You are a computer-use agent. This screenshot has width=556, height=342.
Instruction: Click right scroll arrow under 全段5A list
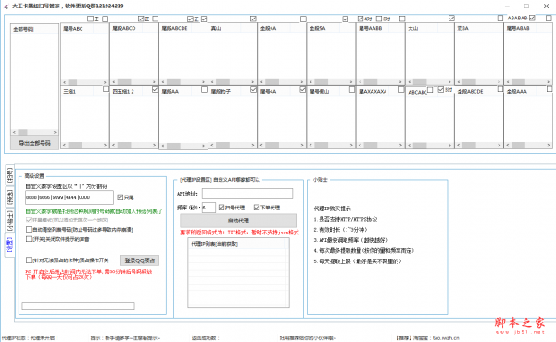pos(351,82)
